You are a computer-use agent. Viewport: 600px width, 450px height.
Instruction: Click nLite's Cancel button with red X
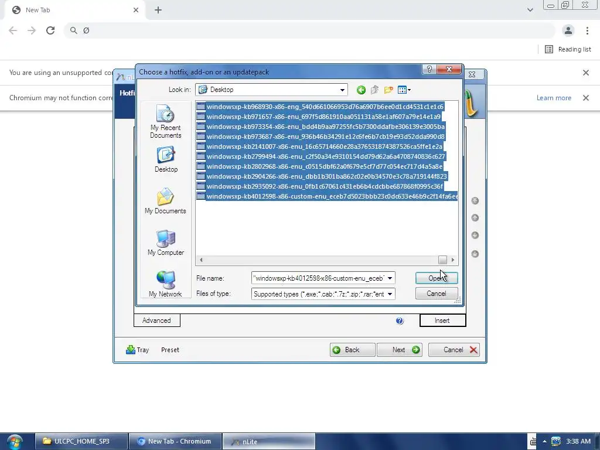pyautogui.click(x=454, y=350)
